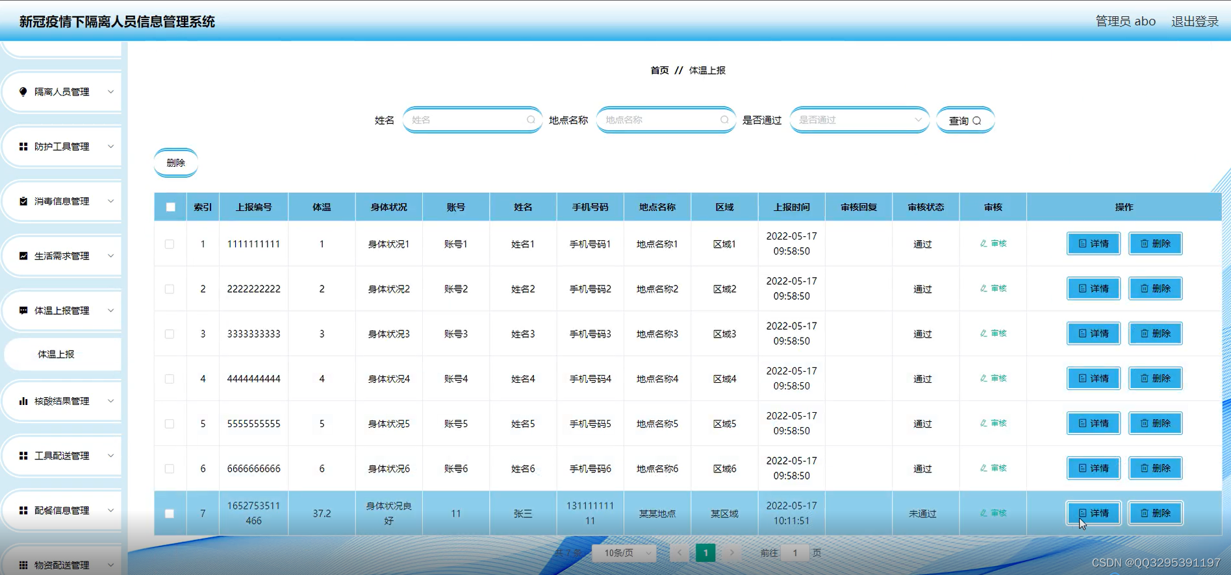Click the search icon in 姓名 field

click(531, 120)
